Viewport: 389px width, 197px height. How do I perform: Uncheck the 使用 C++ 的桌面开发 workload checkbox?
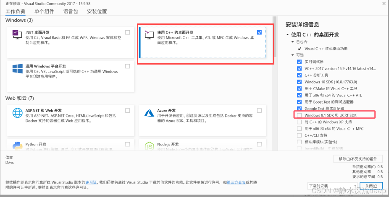point(259,32)
